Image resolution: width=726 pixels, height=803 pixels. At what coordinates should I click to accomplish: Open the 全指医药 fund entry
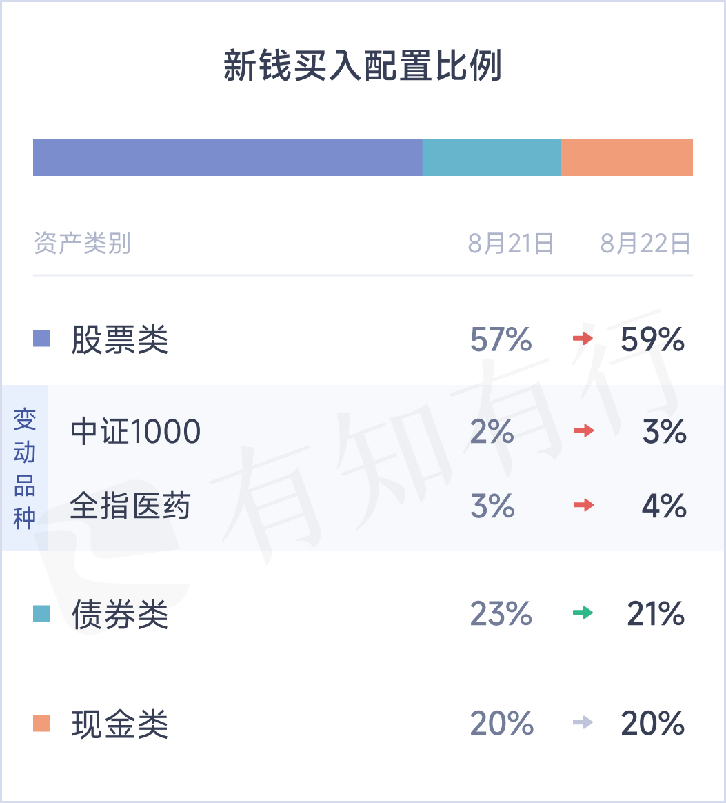tap(130, 506)
